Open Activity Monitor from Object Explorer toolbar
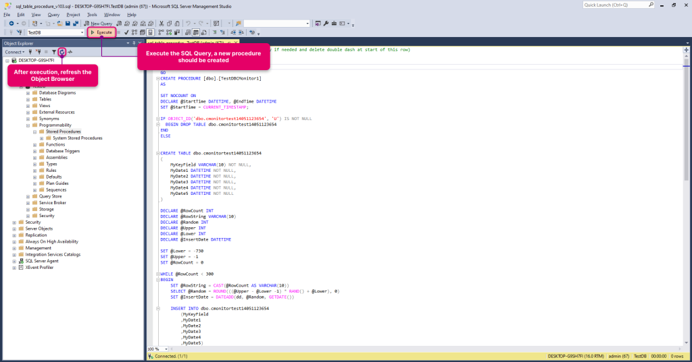 click(x=70, y=52)
